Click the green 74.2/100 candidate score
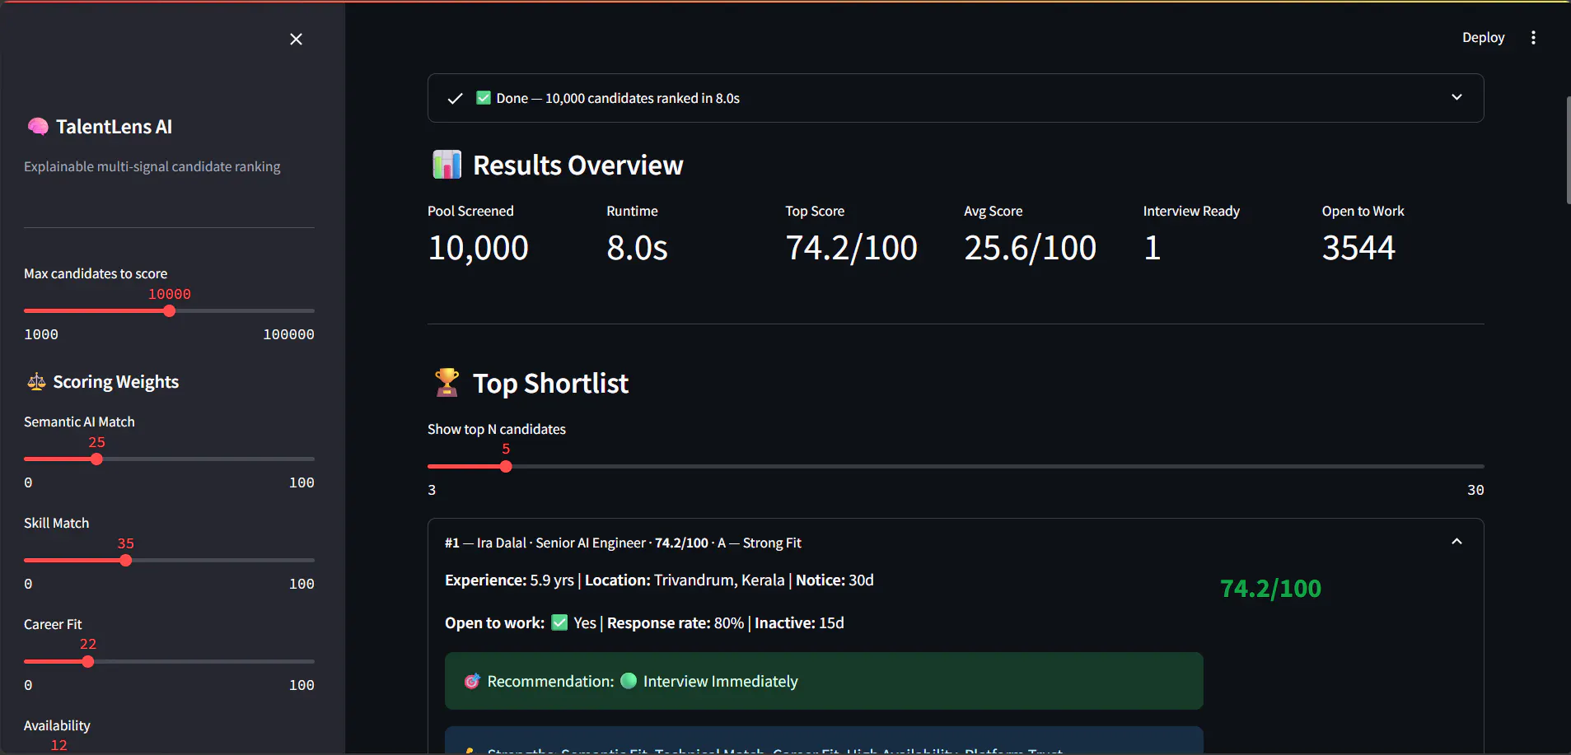 (x=1270, y=589)
